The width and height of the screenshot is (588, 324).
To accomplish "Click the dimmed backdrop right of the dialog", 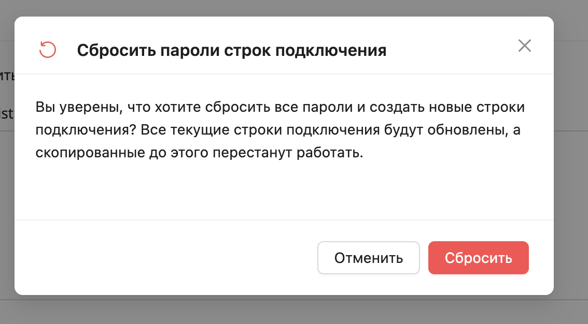I will tap(570, 155).
